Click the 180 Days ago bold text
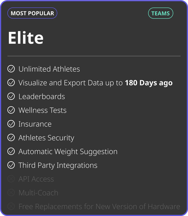Screen dimensions: 188x216 pyautogui.click(x=149, y=83)
